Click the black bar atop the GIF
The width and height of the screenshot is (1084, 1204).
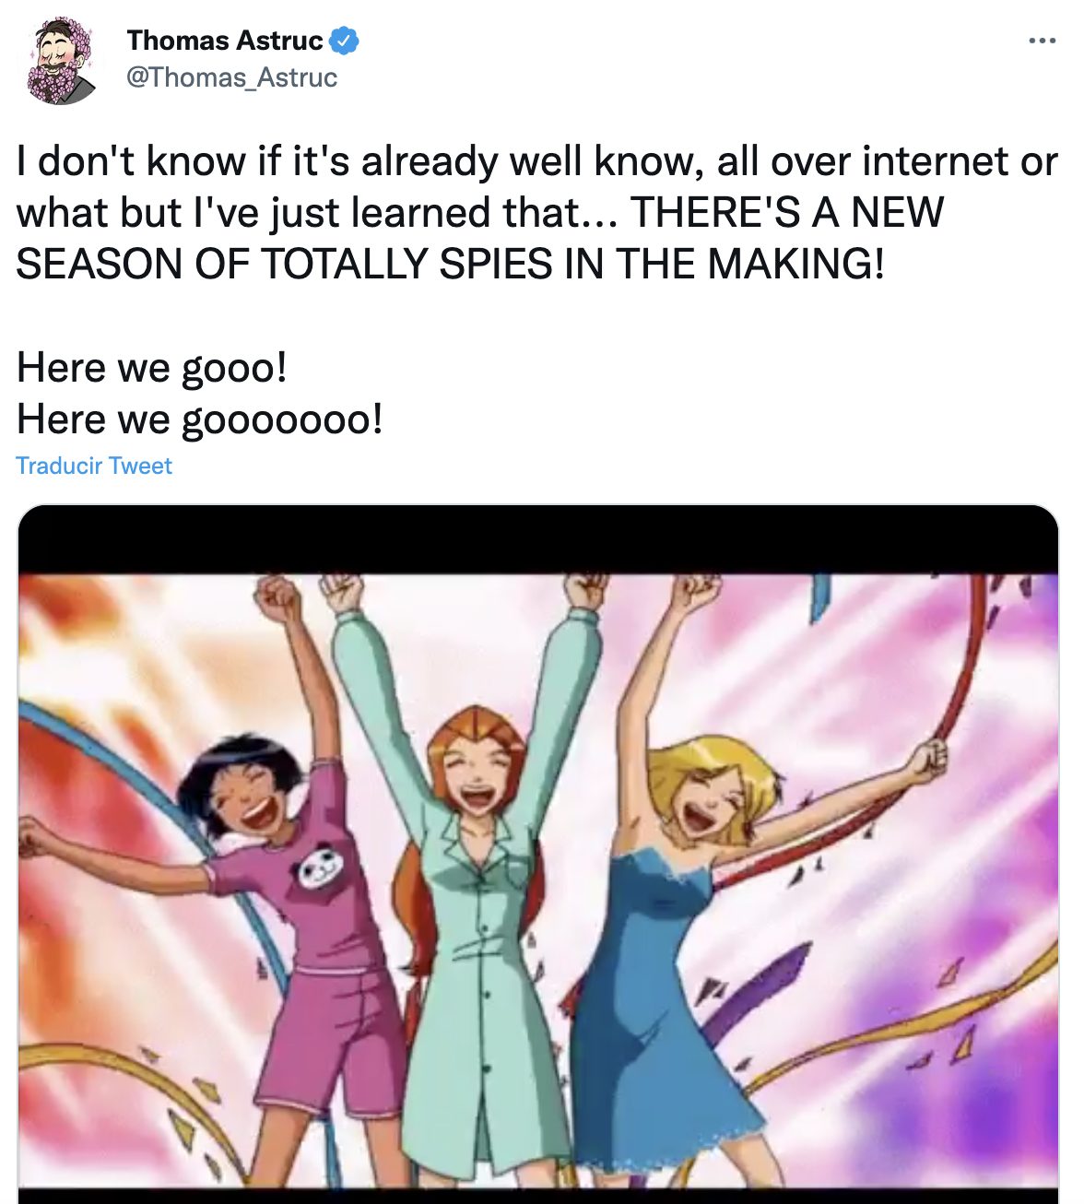tap(537, 539)
